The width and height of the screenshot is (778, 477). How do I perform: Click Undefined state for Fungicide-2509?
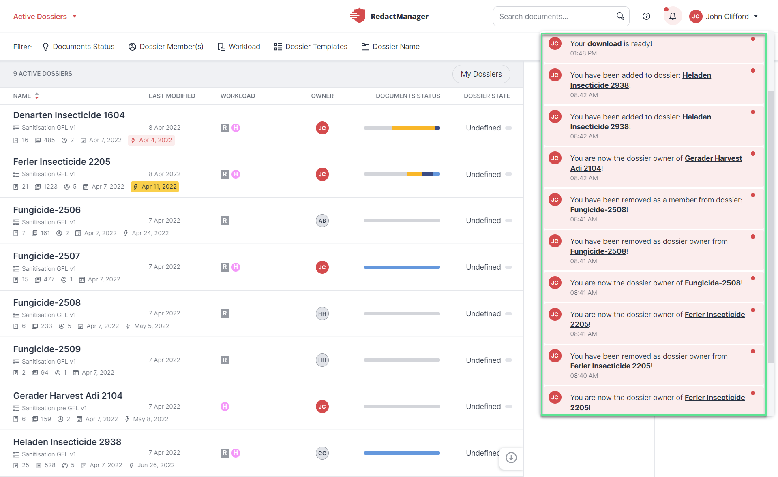click(x=483, y=360)
